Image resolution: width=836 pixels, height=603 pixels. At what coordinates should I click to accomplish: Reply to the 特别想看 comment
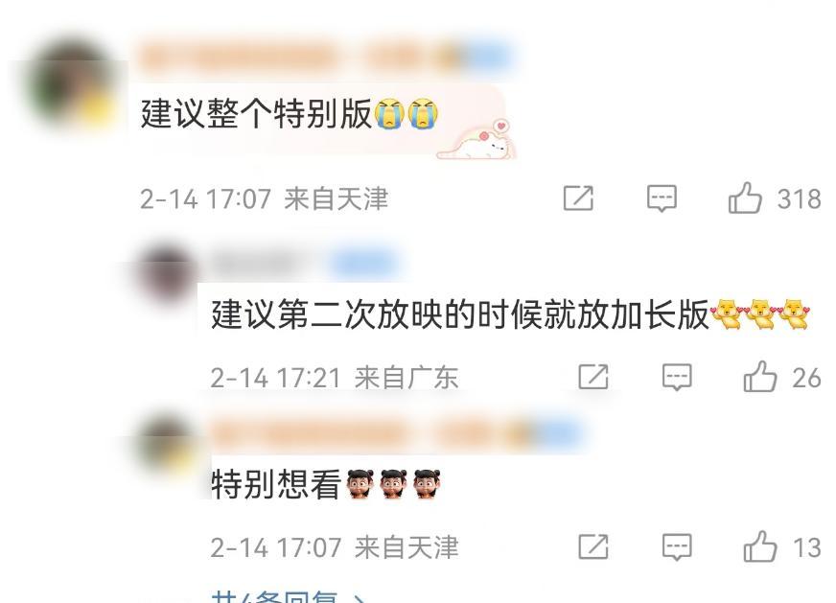(677, 547)
